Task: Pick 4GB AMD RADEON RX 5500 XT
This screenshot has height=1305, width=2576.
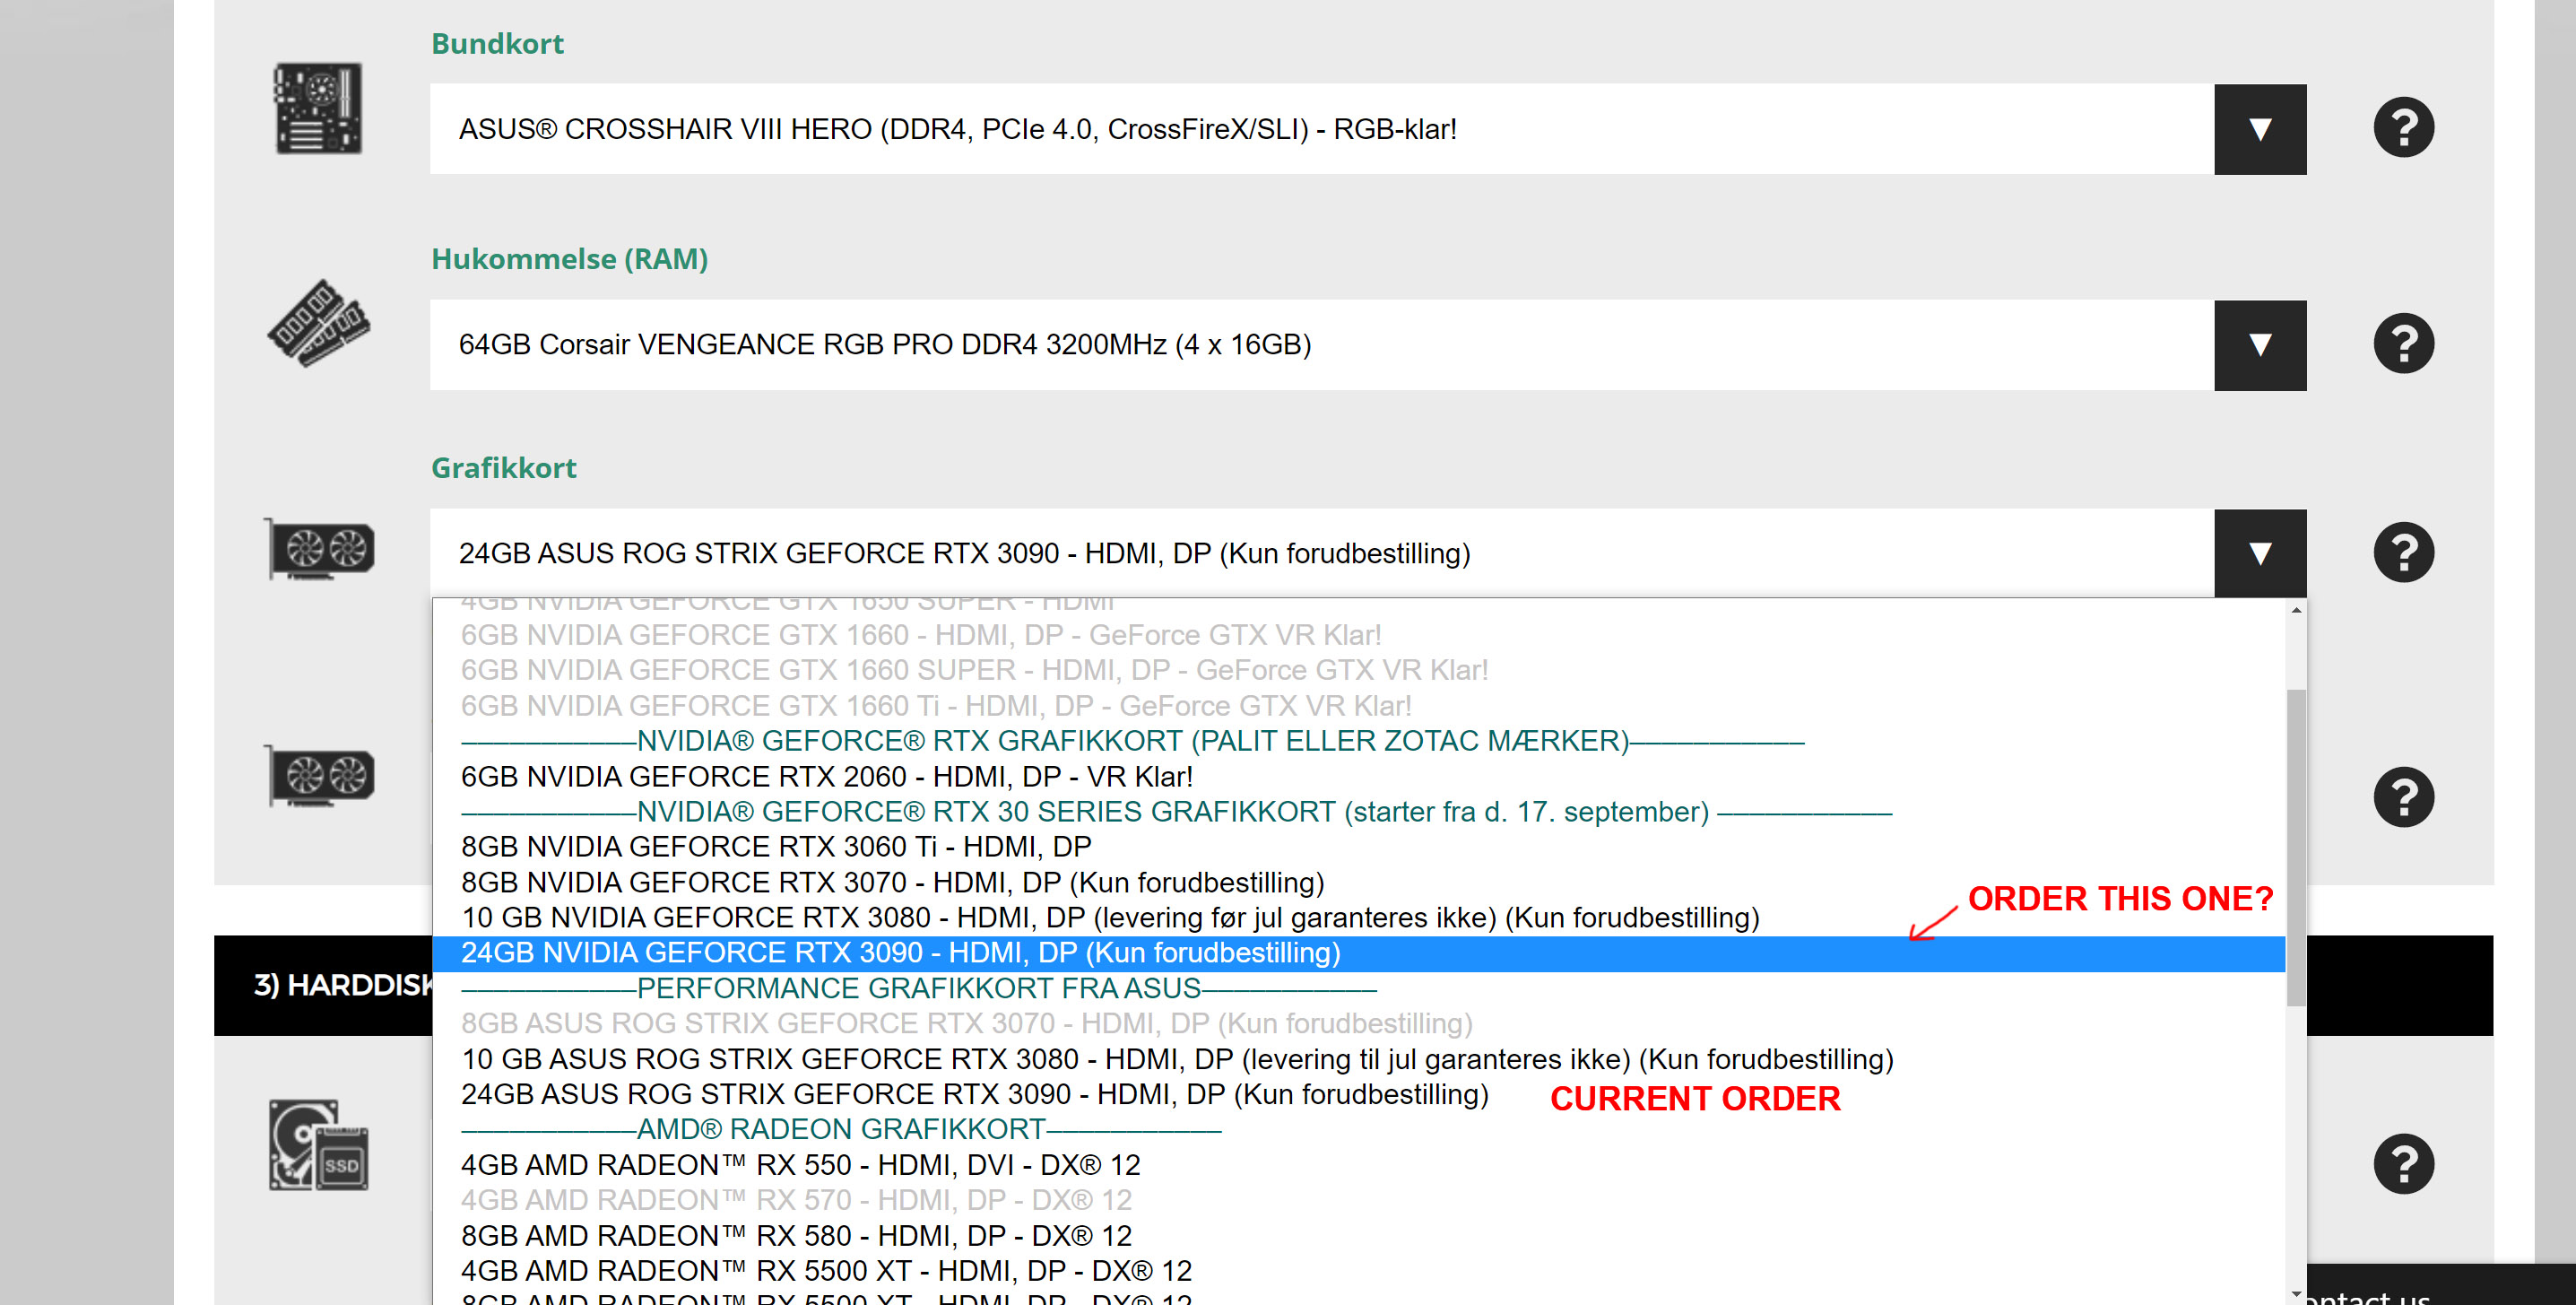Action: (x=1359, y=1271)
